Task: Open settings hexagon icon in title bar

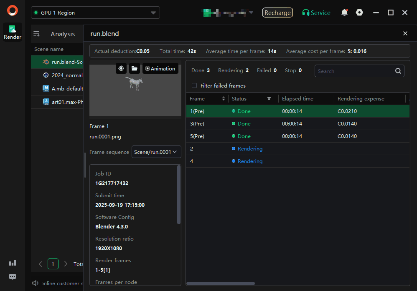Action: [359, 13]
